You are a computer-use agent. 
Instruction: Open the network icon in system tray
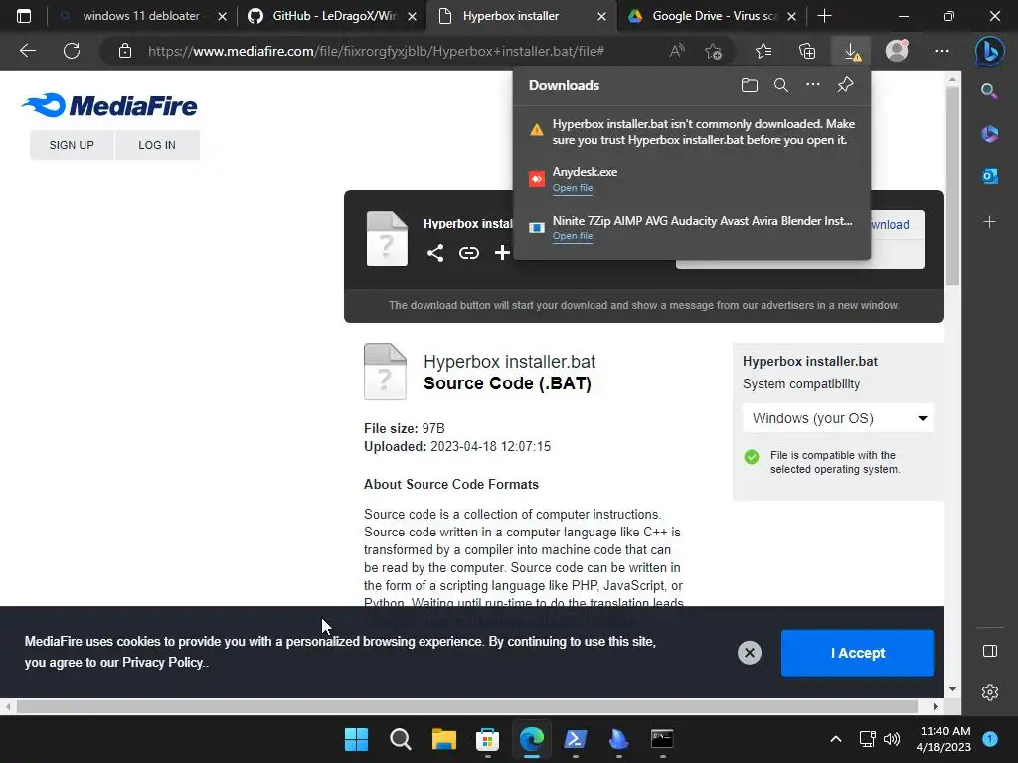point(867,739)
